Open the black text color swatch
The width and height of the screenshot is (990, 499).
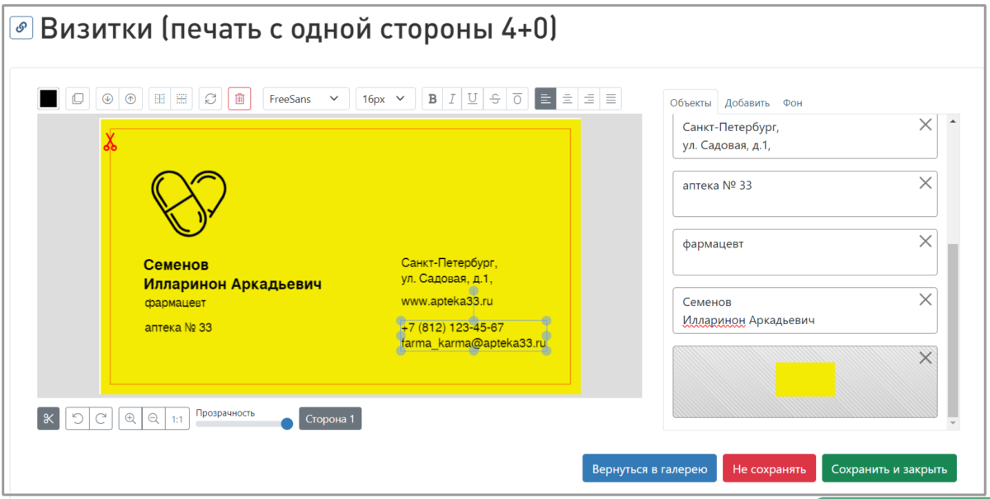tap(49, 99)
